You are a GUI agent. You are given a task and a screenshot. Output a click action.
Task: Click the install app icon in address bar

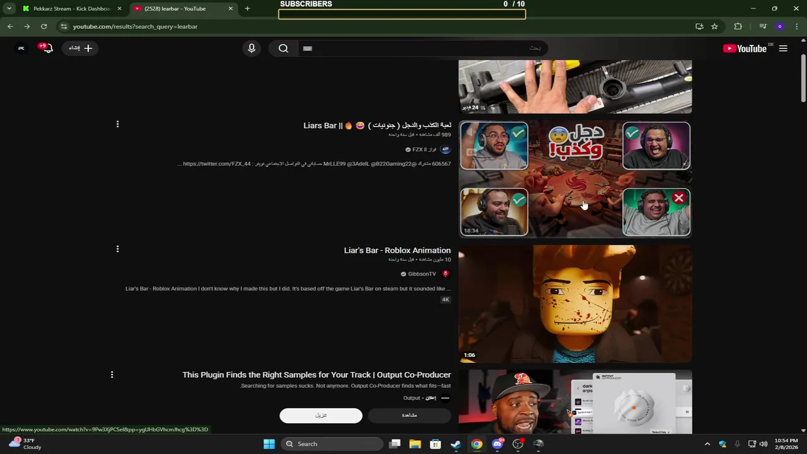click(x=699, y=26)
